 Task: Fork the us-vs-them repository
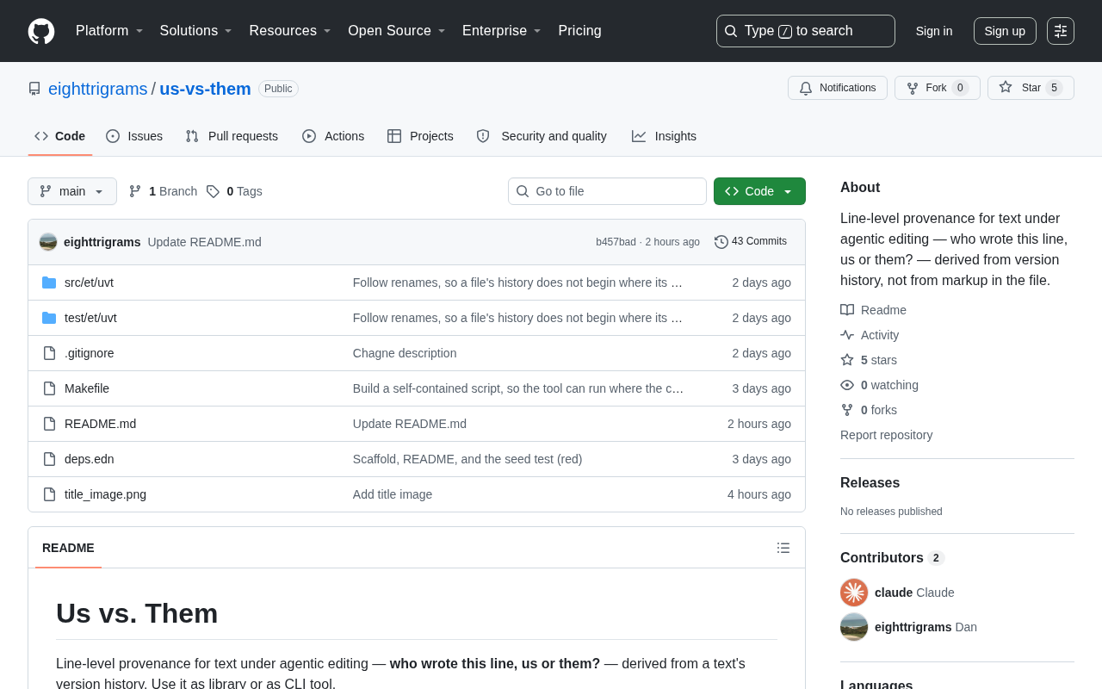[x=938, y=88]
